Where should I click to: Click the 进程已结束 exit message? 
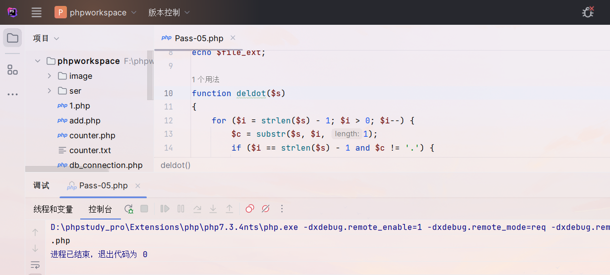(99, 254)
